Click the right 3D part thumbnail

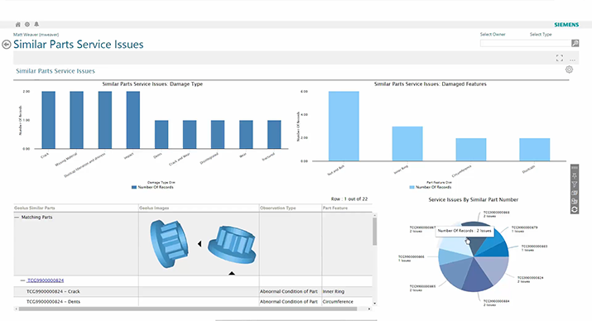tap(232, 245)
